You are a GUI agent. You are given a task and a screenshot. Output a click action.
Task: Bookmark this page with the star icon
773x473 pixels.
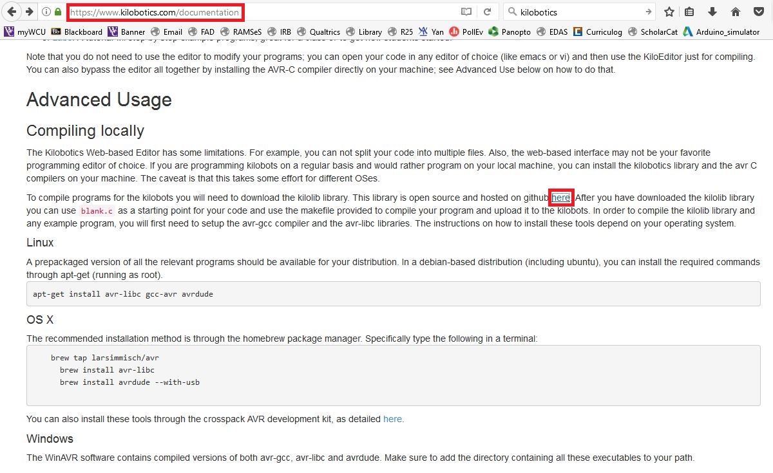(x=669, y=12)
